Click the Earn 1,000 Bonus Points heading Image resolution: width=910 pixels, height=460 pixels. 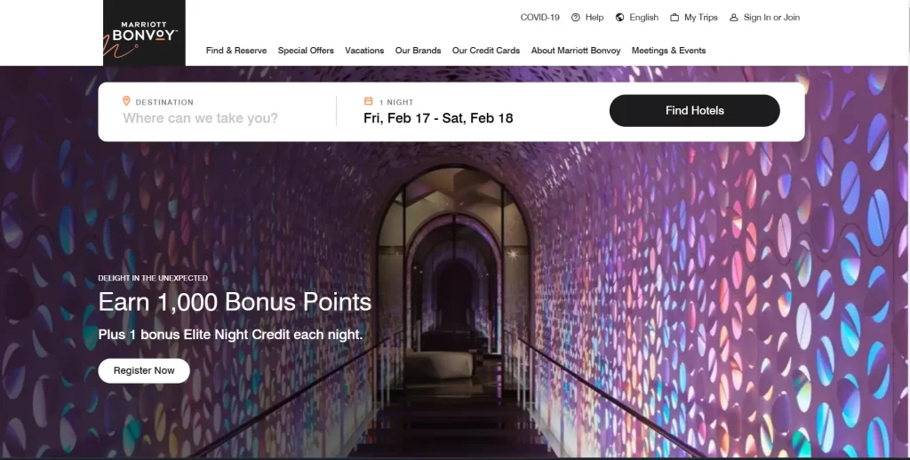coord(235,302)
